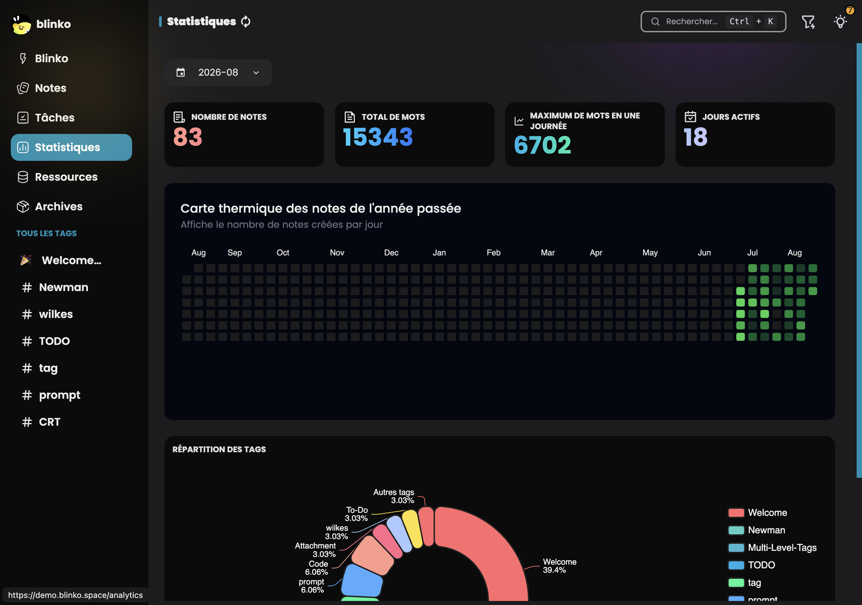Click the Notes sidebar icon
Image resolution: width=862 pixels, height=605 pixels.
pyautogui.click(x=23, y=88)
